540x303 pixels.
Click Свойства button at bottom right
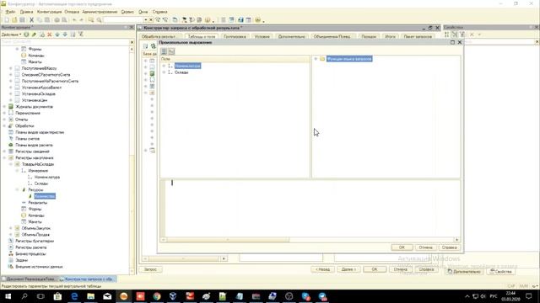(x=501, y=271)
